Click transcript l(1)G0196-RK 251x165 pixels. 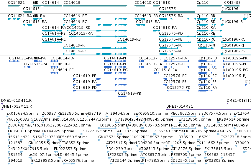[x=233, y=51]
